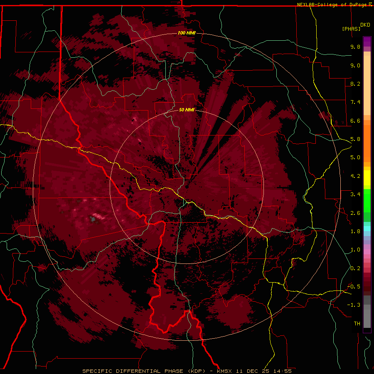Click the 1.0 scale value
The height and width of the screenshot is (374, 374).
(355, 250)
